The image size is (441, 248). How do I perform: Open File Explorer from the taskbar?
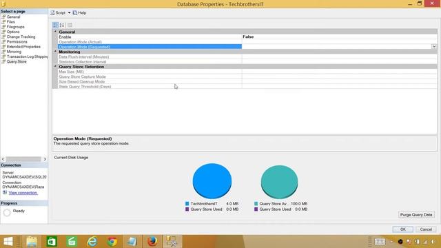[32, 242]
